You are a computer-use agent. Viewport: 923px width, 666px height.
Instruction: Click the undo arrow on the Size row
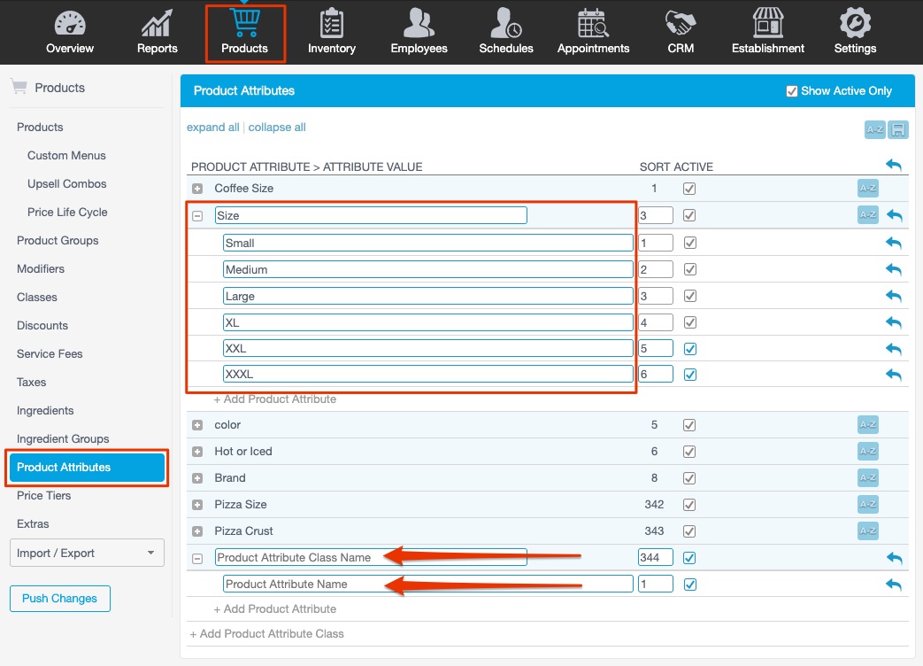(x=893, y=214)
